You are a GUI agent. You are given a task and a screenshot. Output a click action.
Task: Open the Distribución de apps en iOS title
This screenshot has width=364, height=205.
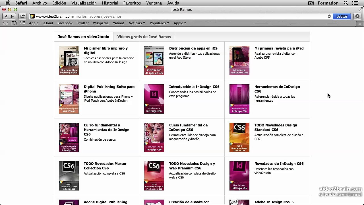pos(193,48)
